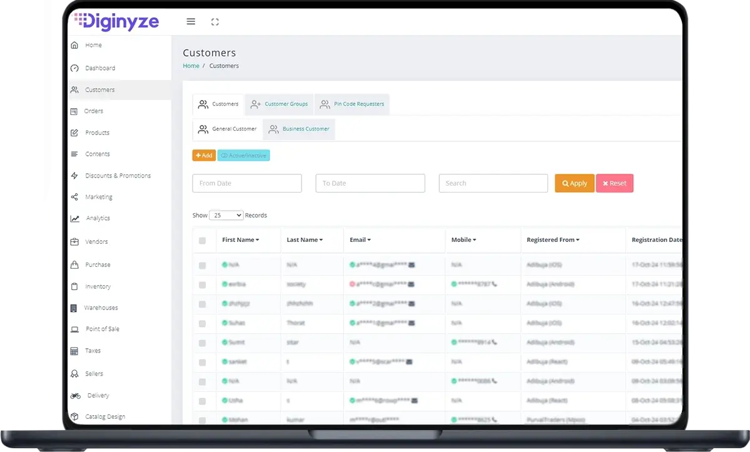
Task: Toggle fullscreen using the expand icon
Action: [x=215, y=22]
